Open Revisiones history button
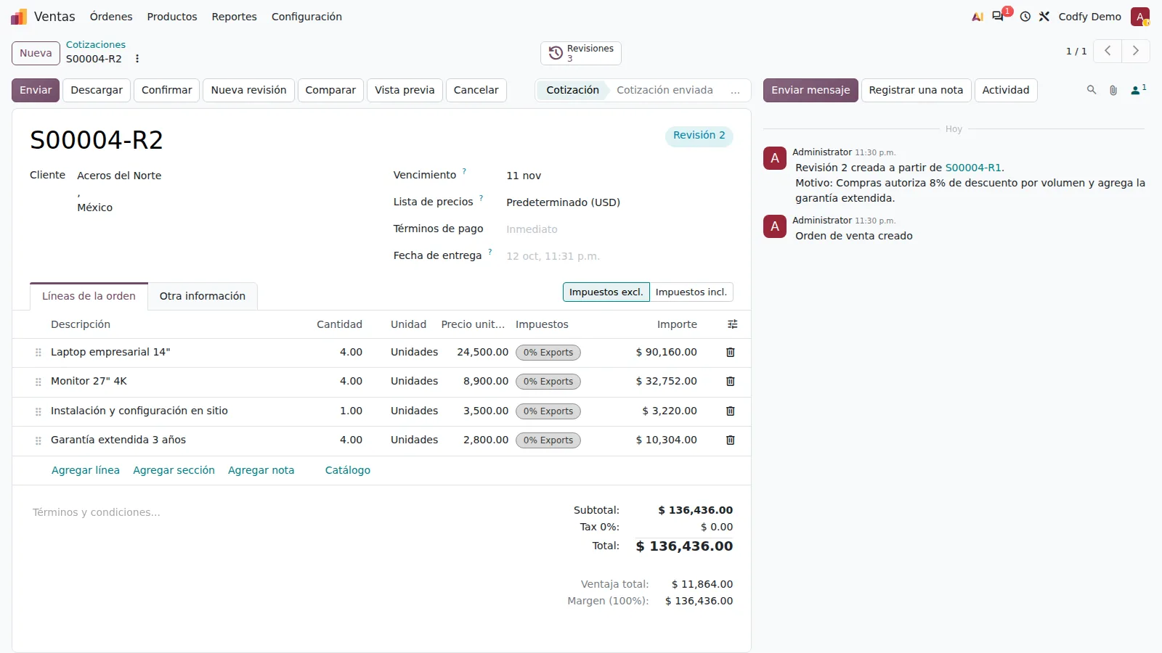Viewport: 1162px width, 653px height. pos(581,53)
